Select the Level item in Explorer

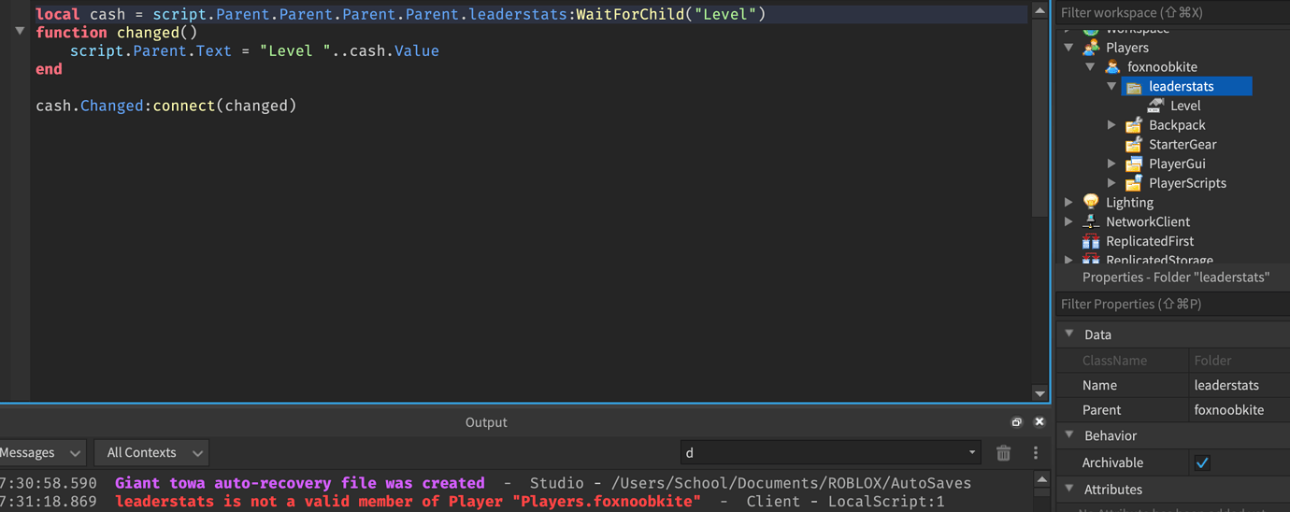point(1185,106)
